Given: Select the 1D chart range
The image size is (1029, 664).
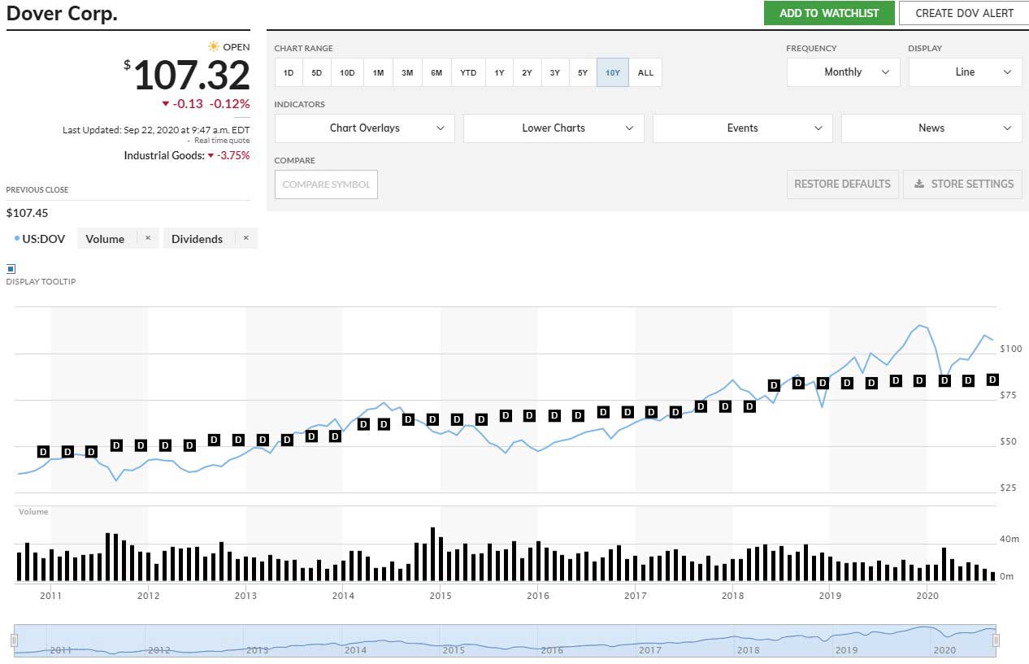Looking at the screenshot, I should coord(289,72).
